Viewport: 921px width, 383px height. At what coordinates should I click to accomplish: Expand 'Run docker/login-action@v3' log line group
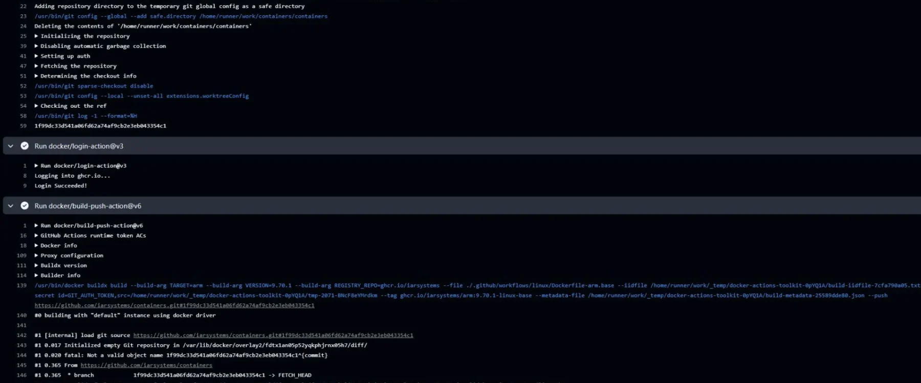(x=36, y=165)
